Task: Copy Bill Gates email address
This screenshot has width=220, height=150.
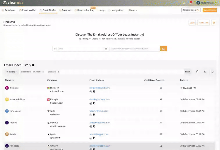Action: click(x=94, y=92)
